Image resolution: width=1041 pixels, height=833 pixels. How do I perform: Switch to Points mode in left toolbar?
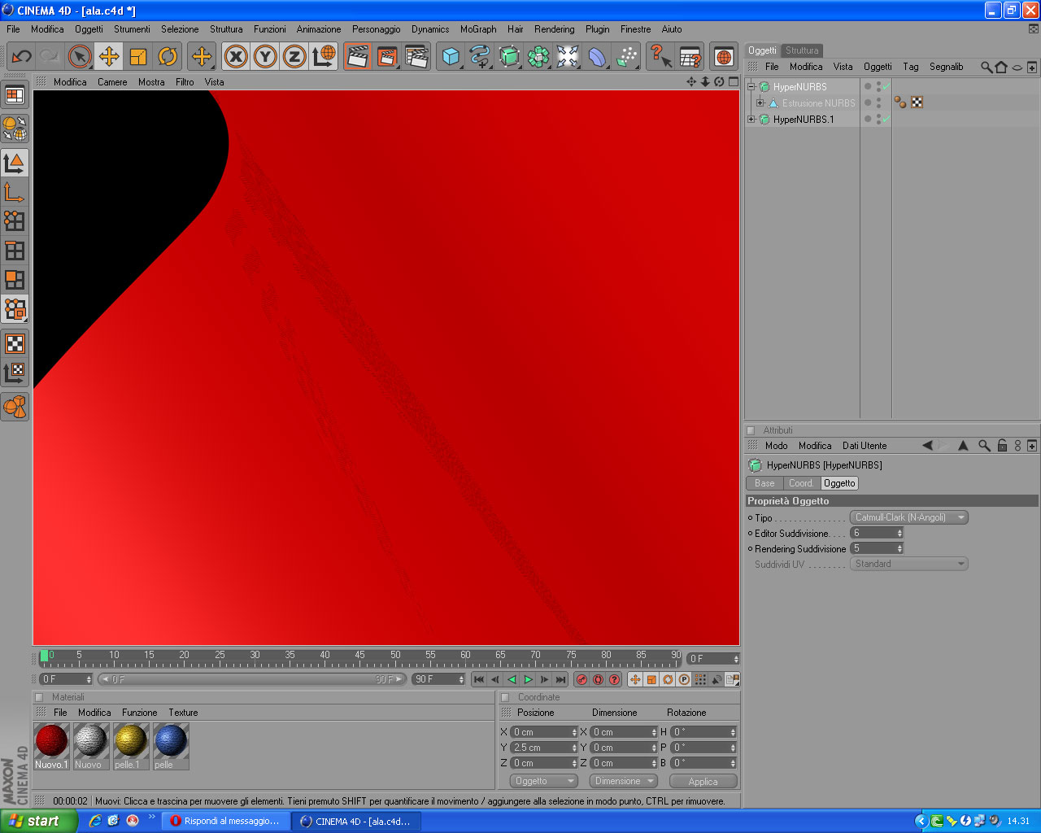tap(15, 221)
